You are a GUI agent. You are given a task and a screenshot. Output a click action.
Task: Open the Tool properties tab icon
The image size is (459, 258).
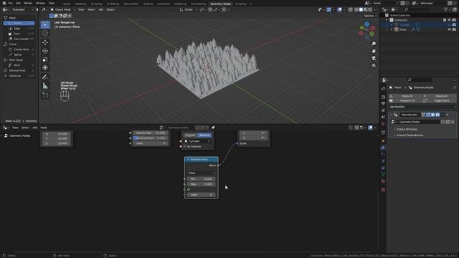(x=383, y=89)
